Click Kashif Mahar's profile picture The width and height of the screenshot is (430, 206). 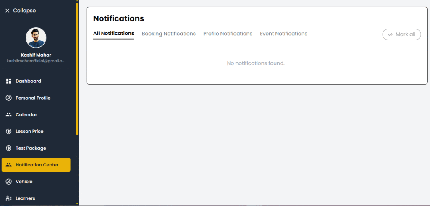(36, 38)
